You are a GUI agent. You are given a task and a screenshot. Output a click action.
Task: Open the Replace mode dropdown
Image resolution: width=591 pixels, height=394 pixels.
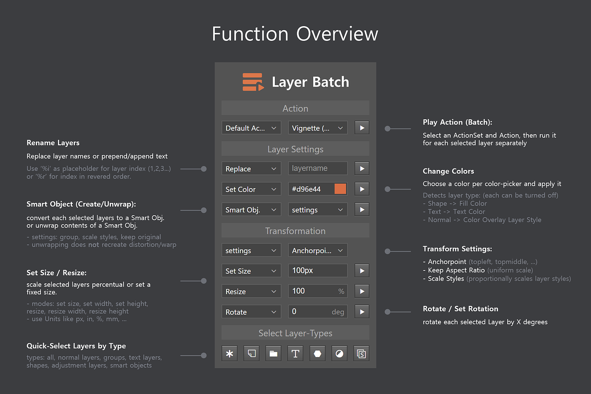(251, 168)
